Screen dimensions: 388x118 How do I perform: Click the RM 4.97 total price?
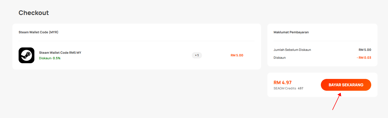[x=283, y=83]
